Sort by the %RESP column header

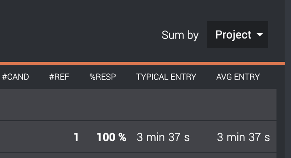tap(103, 77)
